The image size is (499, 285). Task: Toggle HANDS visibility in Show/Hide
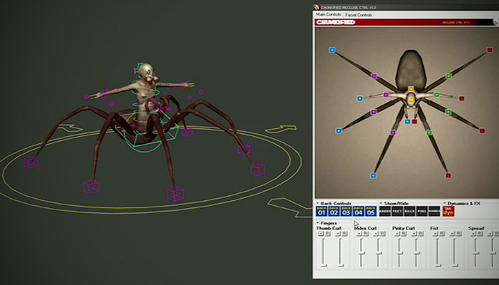(x=434, y=211)
